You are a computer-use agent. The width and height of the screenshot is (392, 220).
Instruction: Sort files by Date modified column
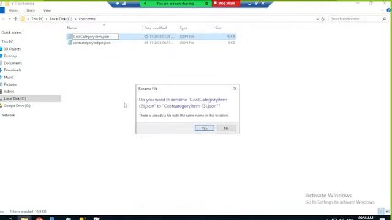tap(155, 28)
